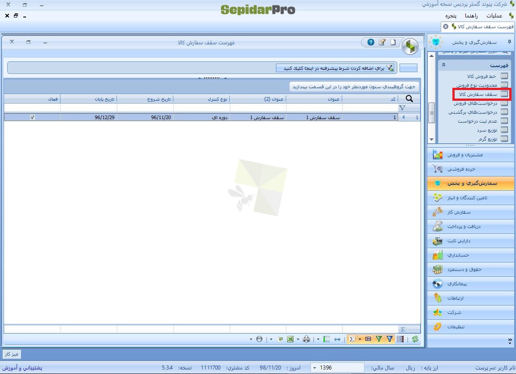Image resolution: width=516 pixels, height=374 pixels.
Task: Select the سفارش‌گیری و پخش module button
Action: tap(471, 183)
